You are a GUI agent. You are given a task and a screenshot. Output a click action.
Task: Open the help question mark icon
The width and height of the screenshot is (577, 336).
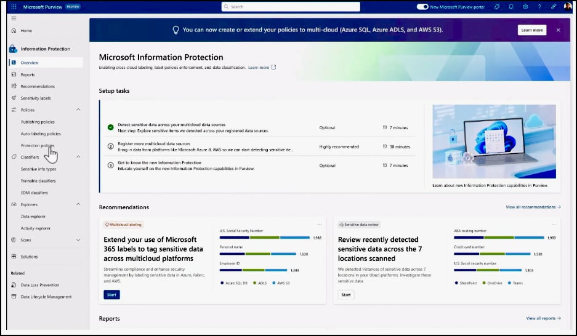(x=539, y=7)
